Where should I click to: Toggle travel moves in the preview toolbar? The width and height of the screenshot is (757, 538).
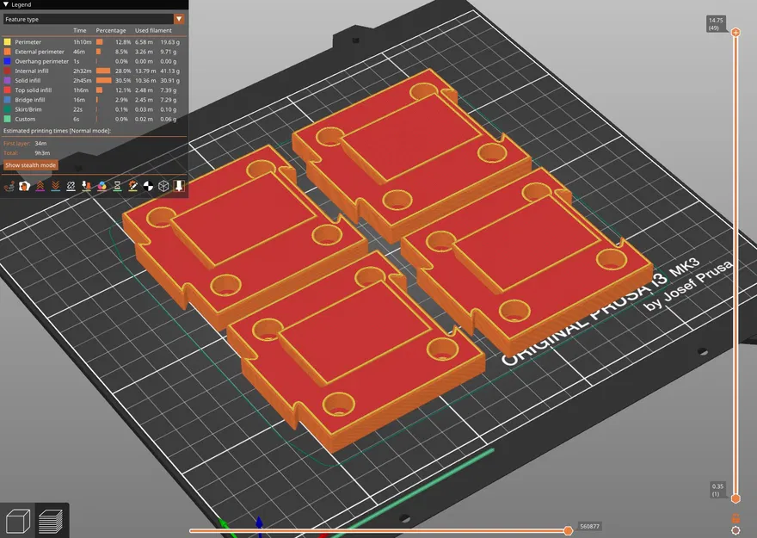(x=8, y=185)
